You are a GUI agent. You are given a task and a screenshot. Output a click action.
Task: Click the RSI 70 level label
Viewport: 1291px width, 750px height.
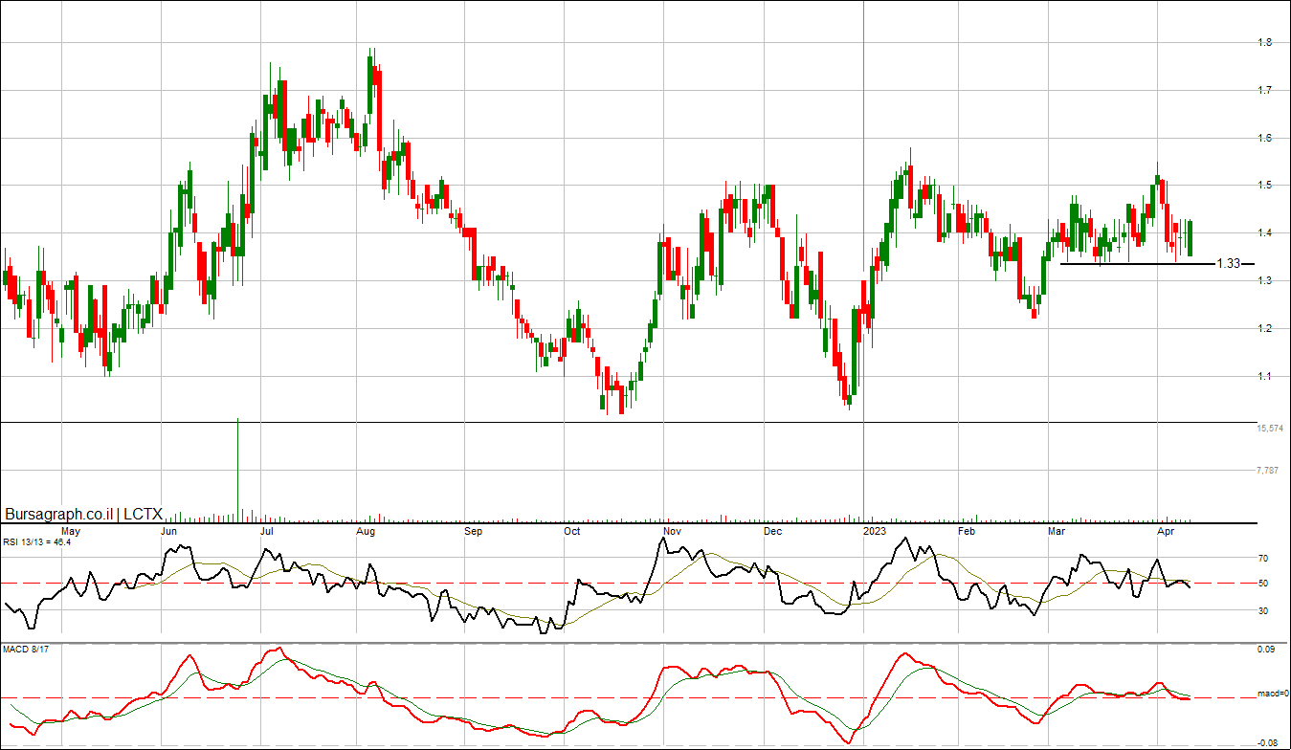1263,558
